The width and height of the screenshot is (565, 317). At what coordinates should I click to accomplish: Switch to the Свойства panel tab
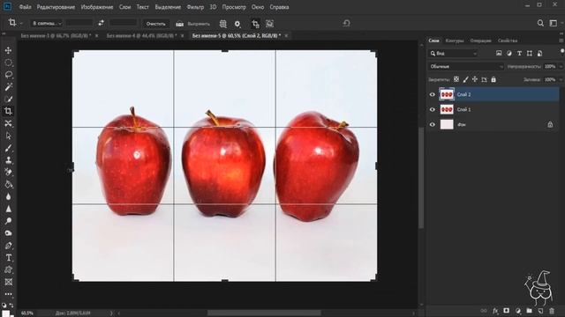(x=508, y=41)
